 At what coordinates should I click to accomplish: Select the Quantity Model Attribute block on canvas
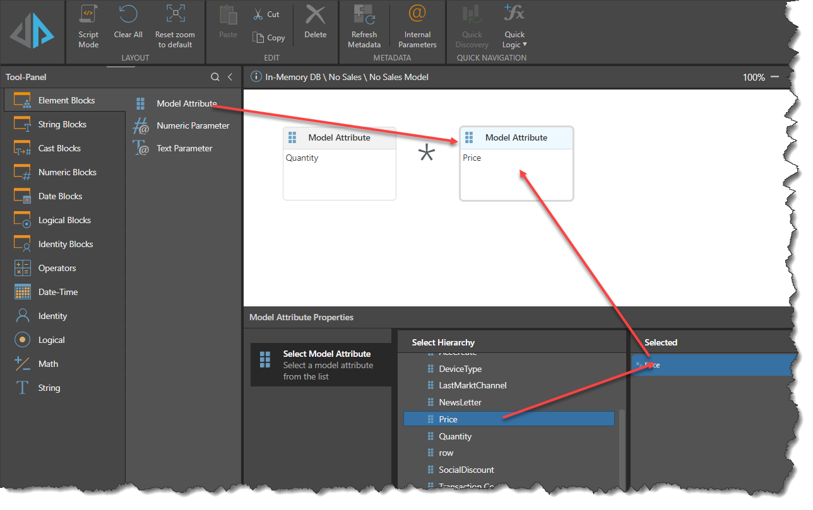pos(340,163)
